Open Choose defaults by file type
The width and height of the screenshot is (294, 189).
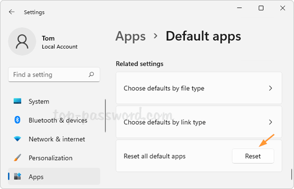click(199, 88)
